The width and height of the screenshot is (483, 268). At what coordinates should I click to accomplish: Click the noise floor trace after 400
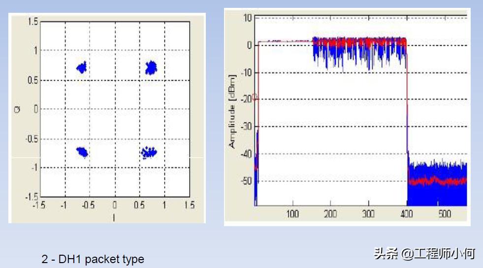437,182
